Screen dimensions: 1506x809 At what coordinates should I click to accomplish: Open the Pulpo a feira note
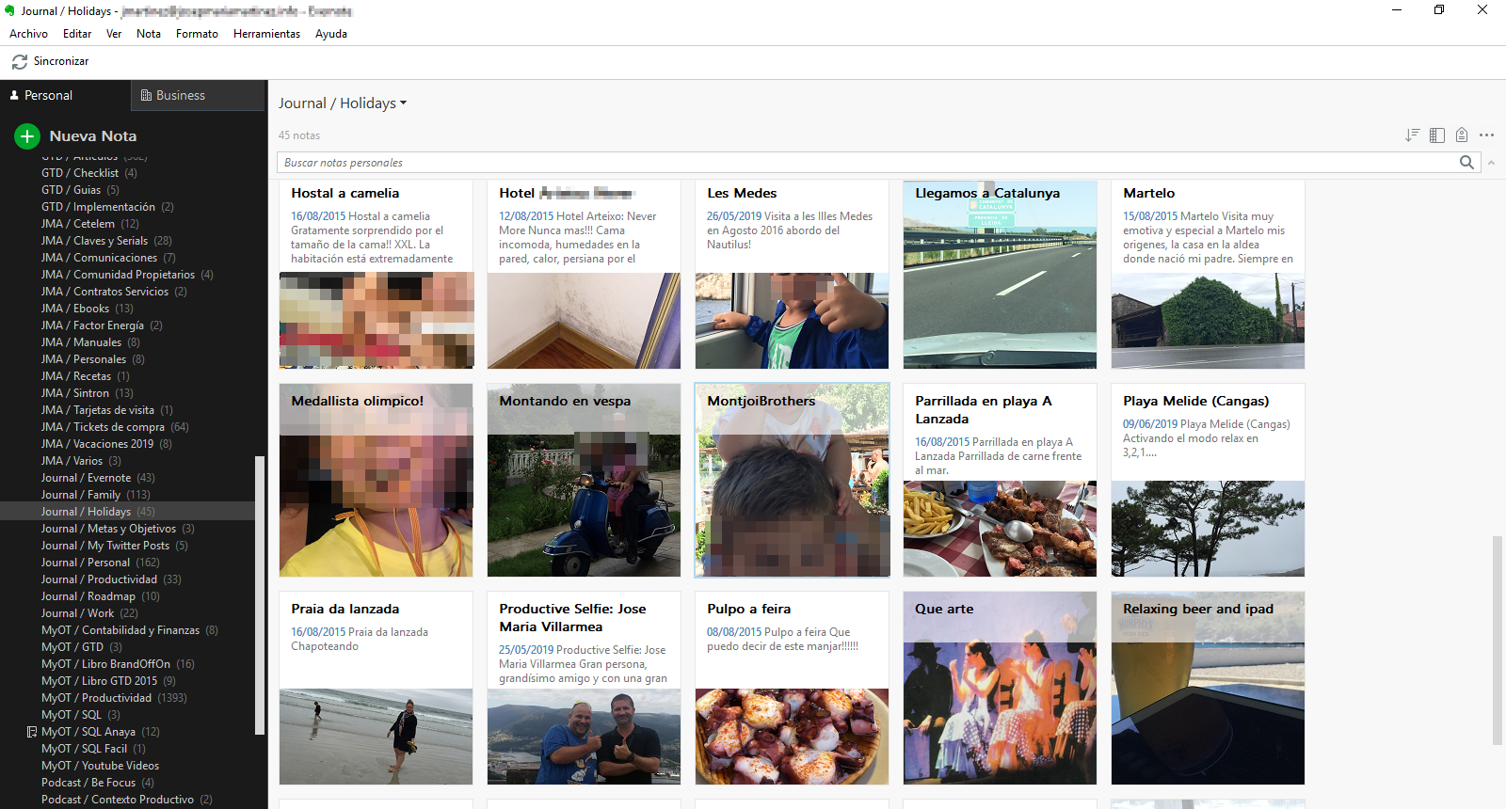(792, 688)
